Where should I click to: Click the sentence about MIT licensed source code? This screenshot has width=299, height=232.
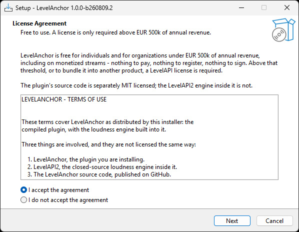136,85
